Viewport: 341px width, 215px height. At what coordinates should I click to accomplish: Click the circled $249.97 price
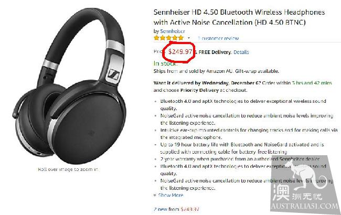tap(180, 52)
